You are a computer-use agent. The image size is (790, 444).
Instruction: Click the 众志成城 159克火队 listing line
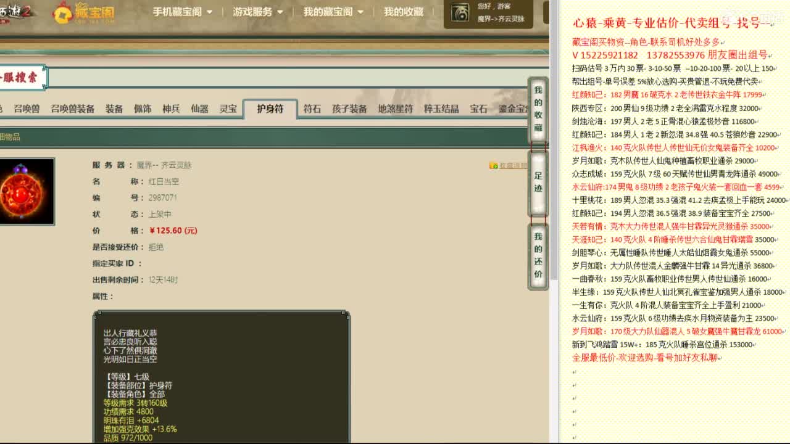[675, 175]
